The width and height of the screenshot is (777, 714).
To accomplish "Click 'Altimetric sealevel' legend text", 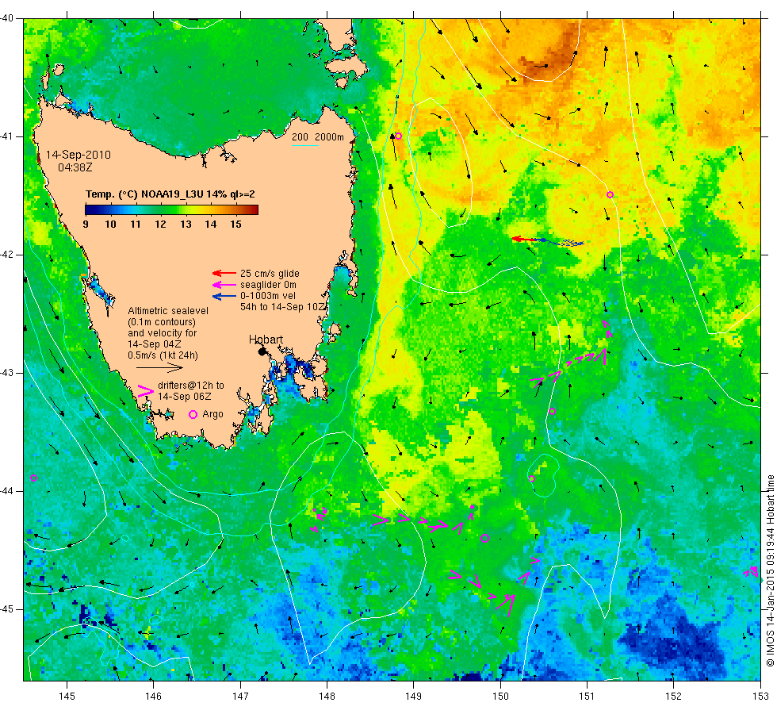I will click(x=168, y=311).
